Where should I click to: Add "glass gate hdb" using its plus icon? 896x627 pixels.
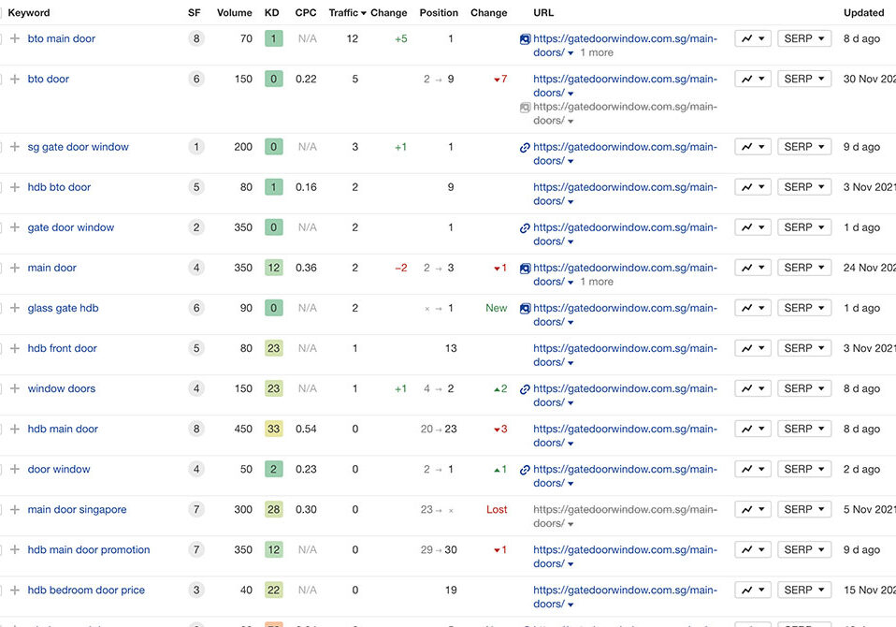[15, 308]
